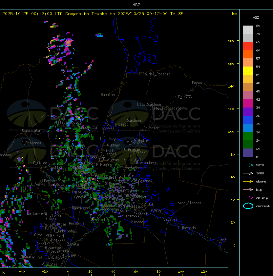The image size is (273, 276).
Task: Click the 100 km mark on vertical axis
Action: pos(231,132)
